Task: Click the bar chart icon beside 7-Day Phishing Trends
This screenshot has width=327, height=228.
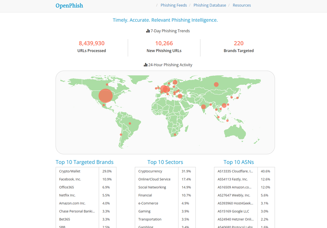Action: (148, 31)
